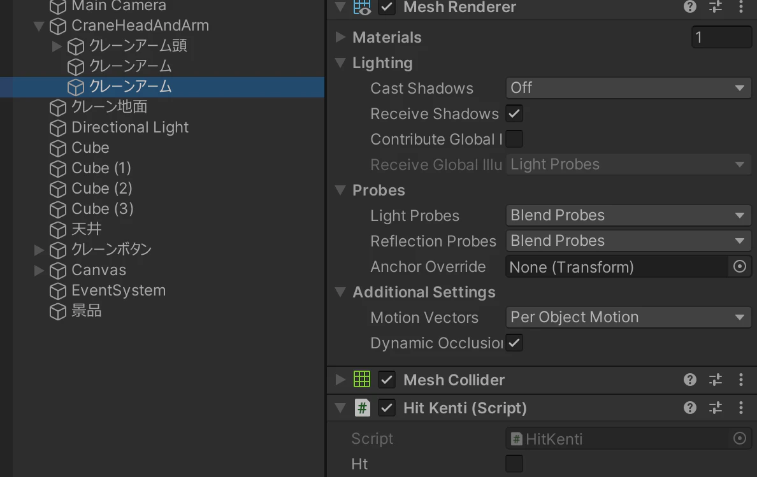
Task: Disable the Mesh Renderer component checkbox
Action: 387,7
